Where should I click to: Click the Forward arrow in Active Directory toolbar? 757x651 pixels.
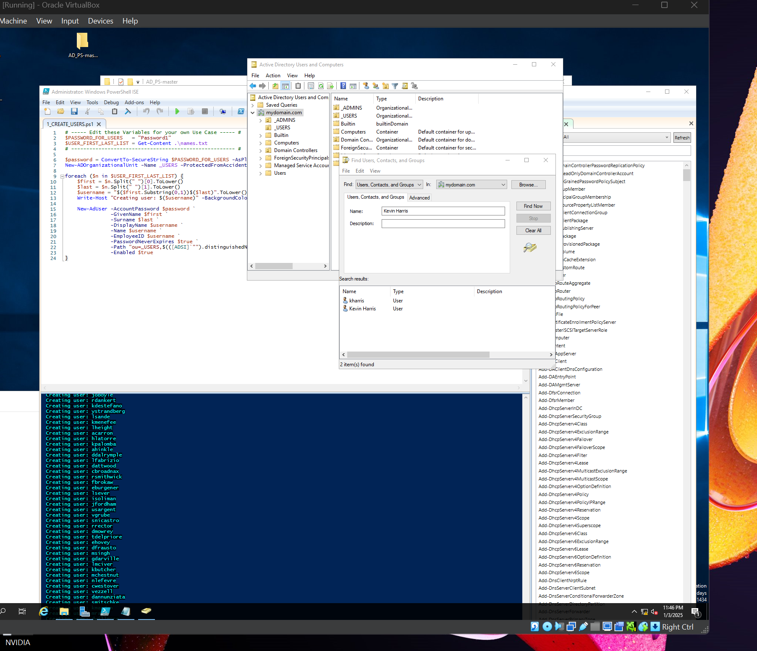262,86
